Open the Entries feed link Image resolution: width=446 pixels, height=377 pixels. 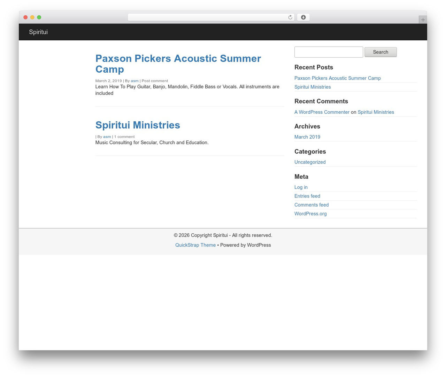coord(307,196)
